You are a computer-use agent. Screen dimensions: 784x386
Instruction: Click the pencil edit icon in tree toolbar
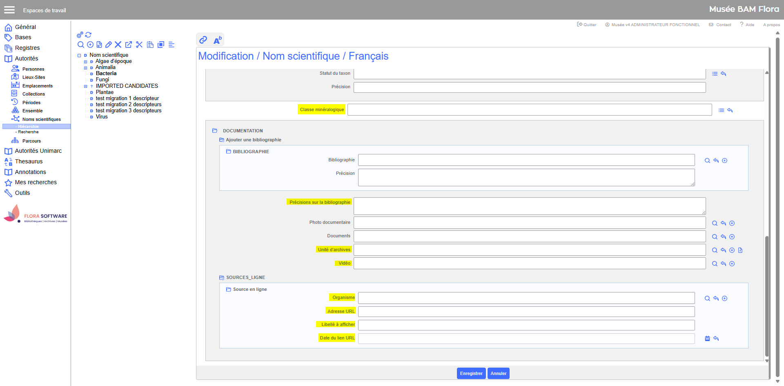109,45
